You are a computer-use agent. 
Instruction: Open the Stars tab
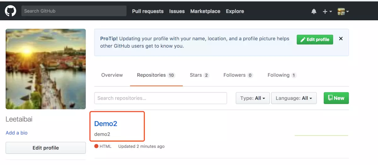coord(199,75)
